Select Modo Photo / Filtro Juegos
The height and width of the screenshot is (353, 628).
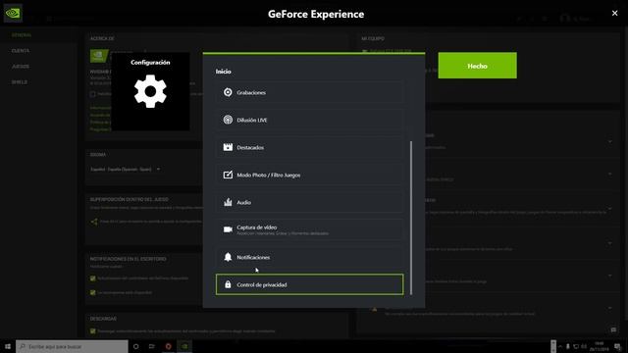coord(310,175)
